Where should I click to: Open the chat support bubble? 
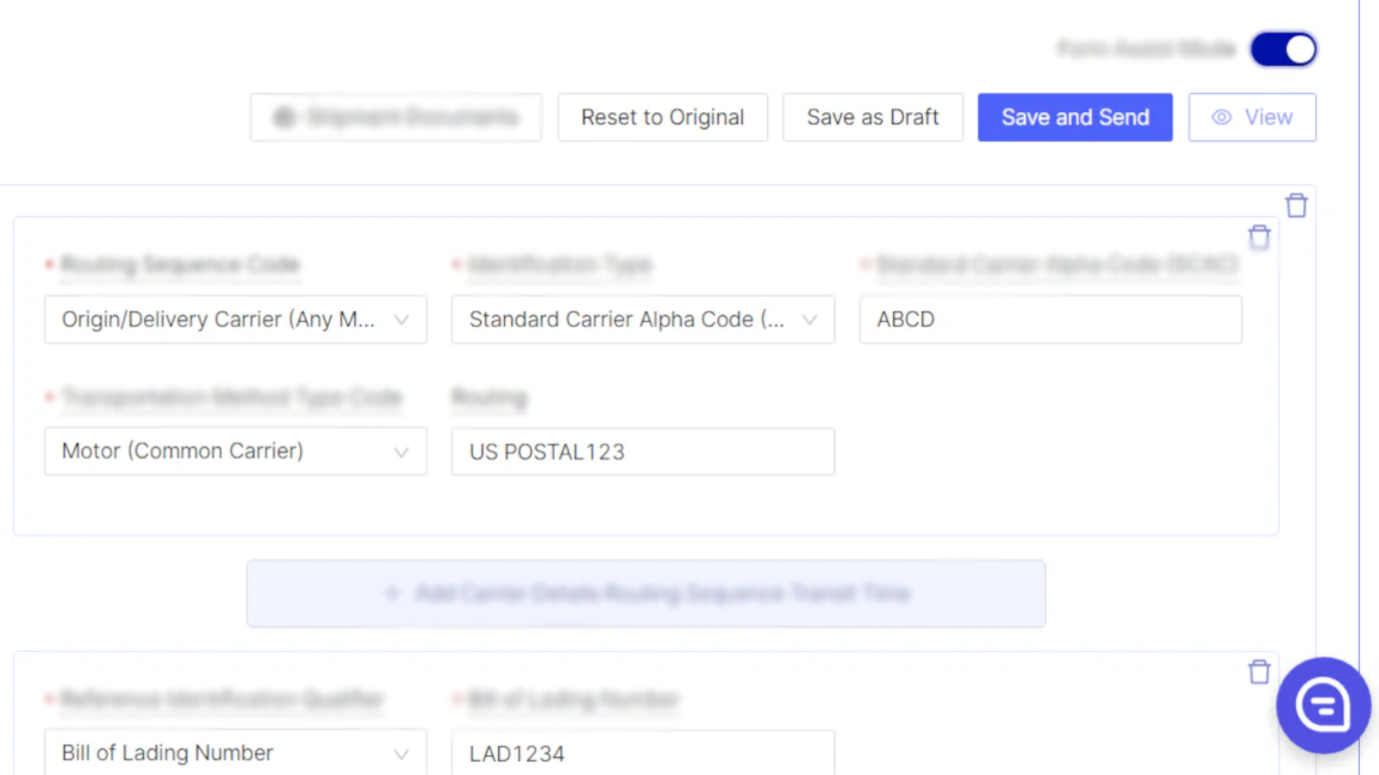1323,705
